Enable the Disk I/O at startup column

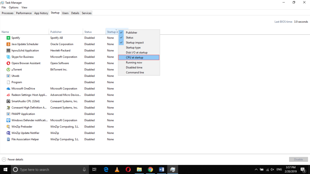(139, 53)
